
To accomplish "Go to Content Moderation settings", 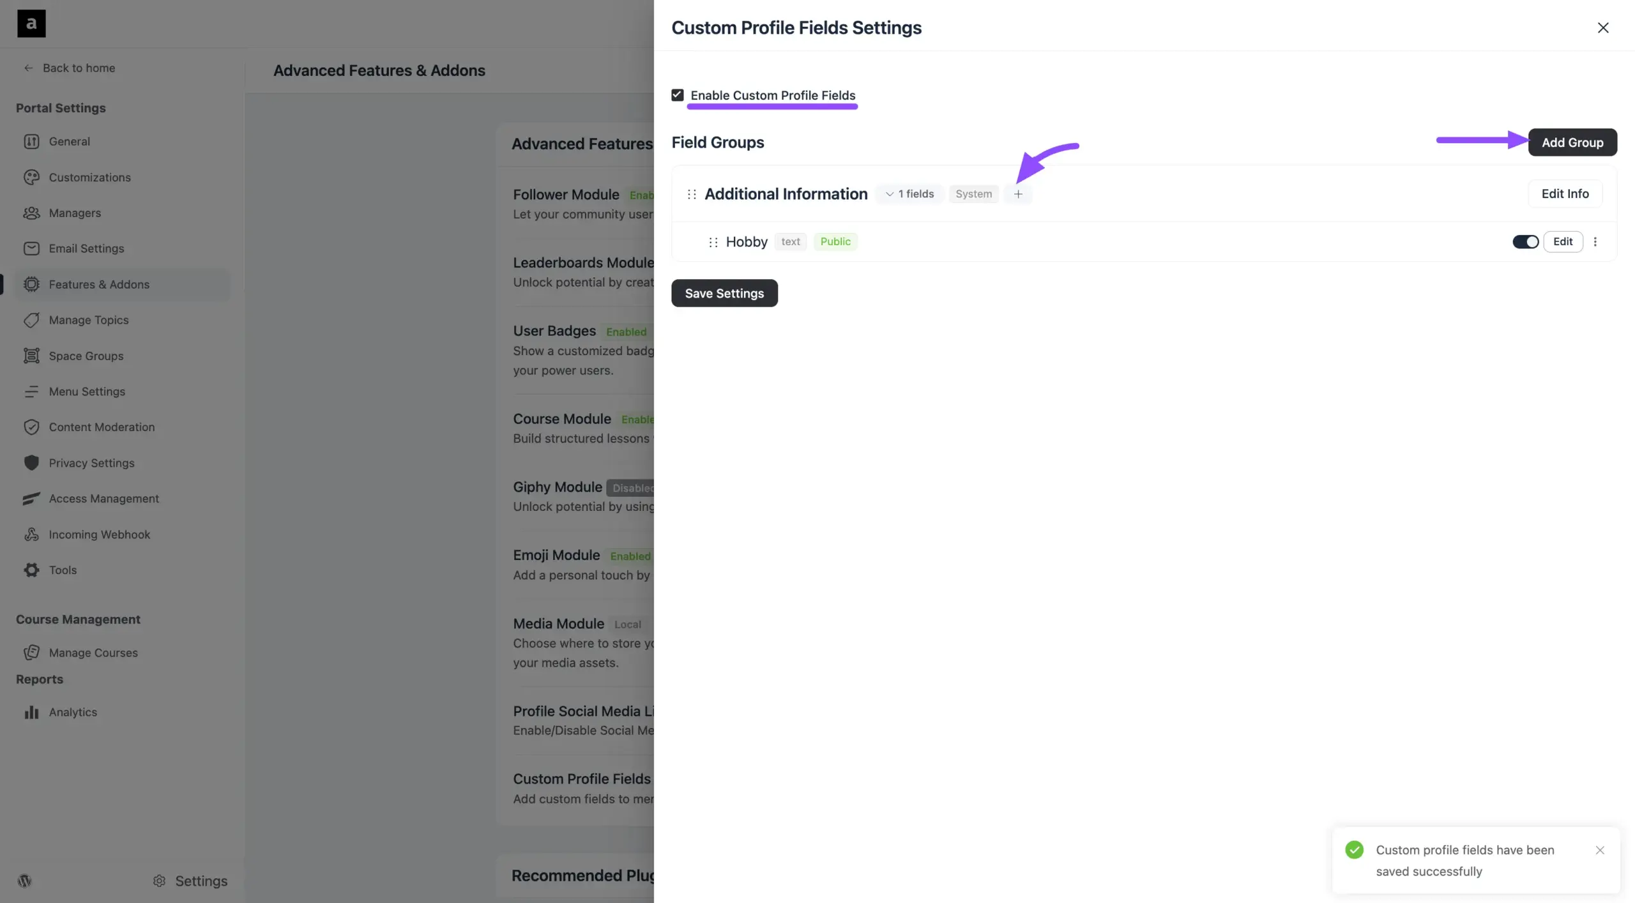I will click(102, 427).
